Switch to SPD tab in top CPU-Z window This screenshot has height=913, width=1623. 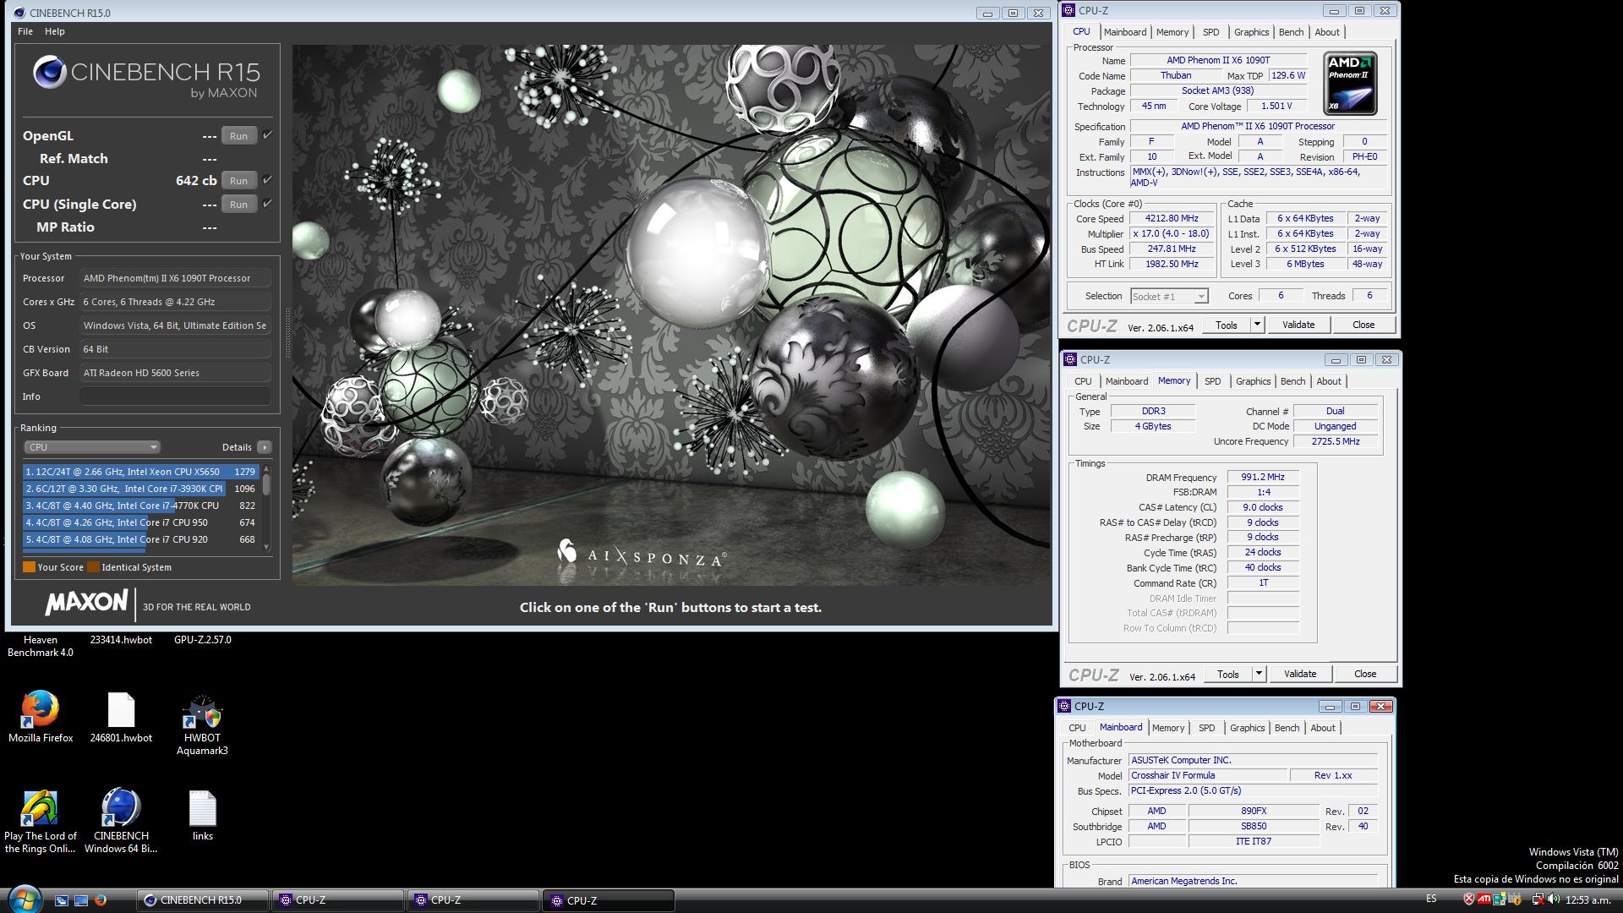click(1210, 32)
